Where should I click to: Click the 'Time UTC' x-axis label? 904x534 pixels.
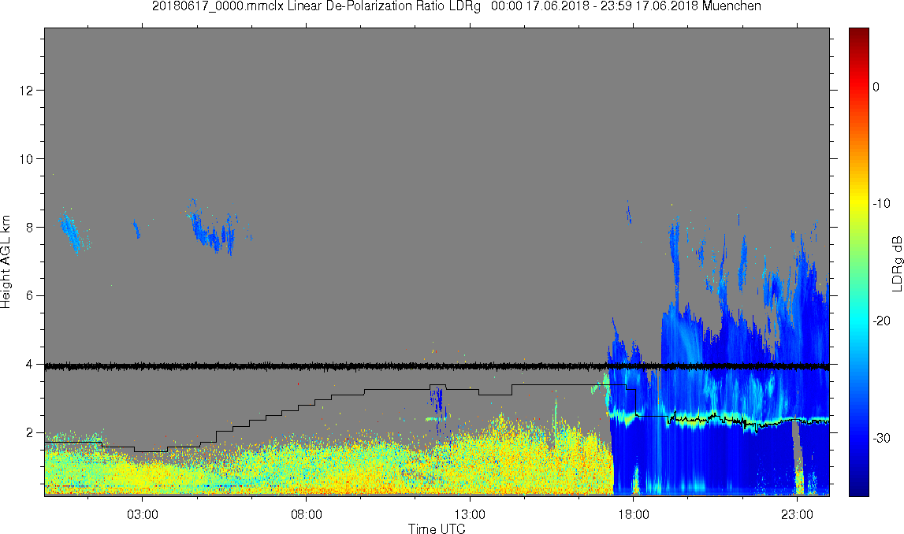[x=437, y=528]
